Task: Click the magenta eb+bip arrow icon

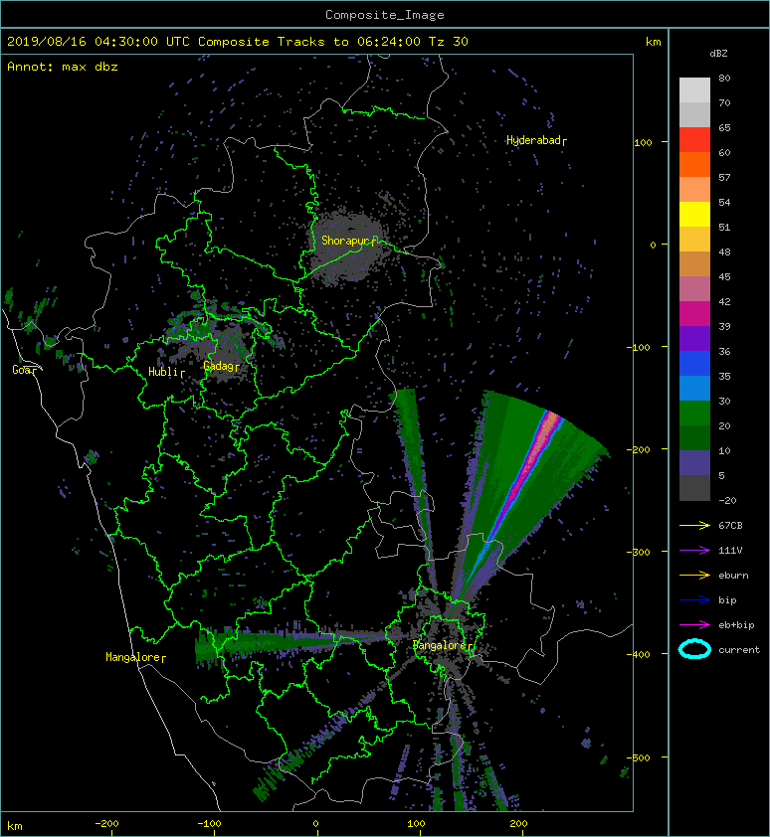Action: (694, 625)
